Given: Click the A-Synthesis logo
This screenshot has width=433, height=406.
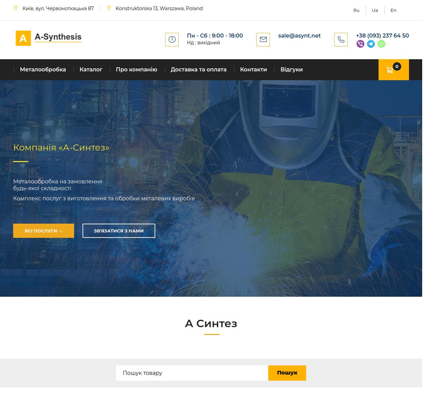Looking at the screenshot, I should (x=49, y=38).
